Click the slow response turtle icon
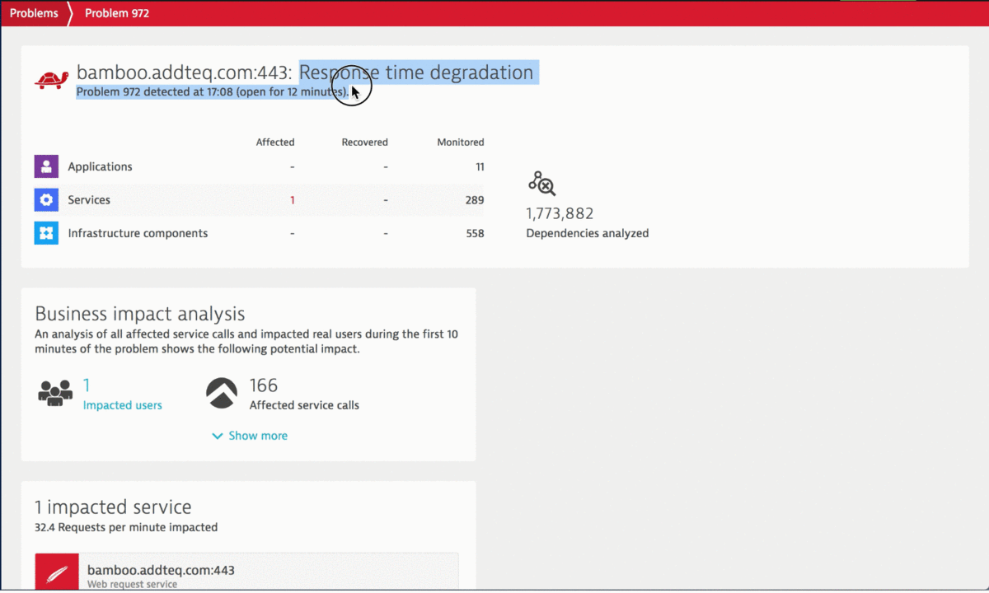Viewport: 989px width, 593px height. (51, 80)
